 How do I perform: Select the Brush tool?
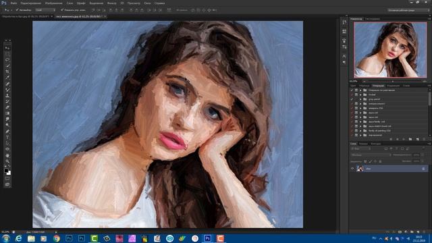7,90
